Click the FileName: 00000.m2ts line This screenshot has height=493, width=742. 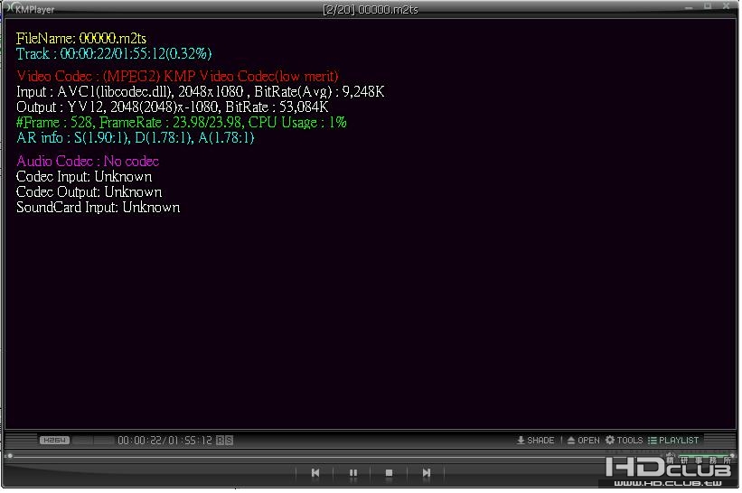[81, 38]
